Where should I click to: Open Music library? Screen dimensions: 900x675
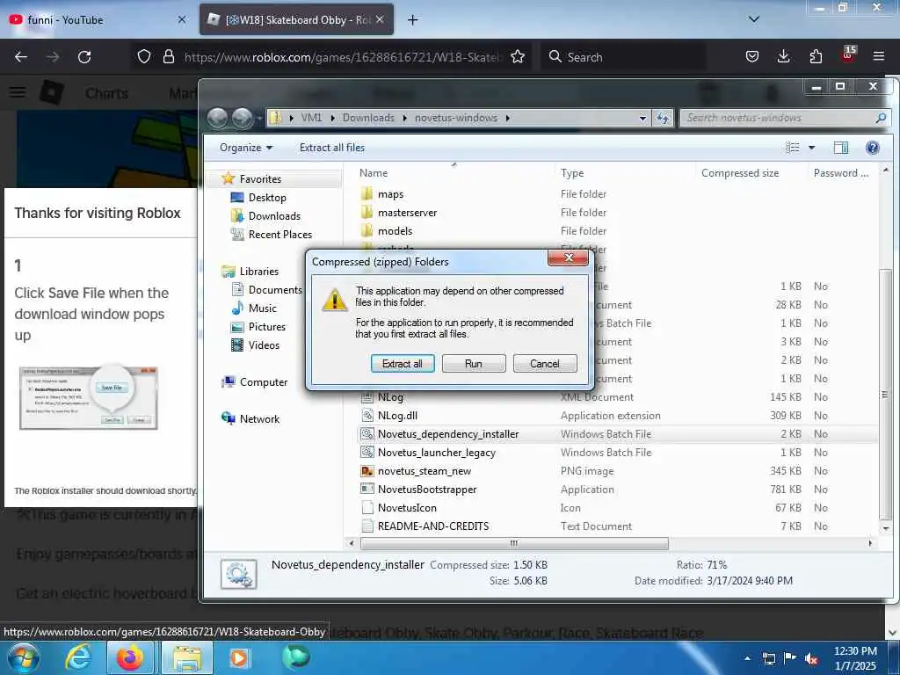[262, 308]
